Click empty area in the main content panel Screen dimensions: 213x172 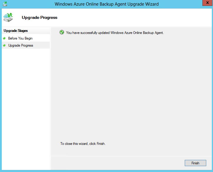[131, 89]
